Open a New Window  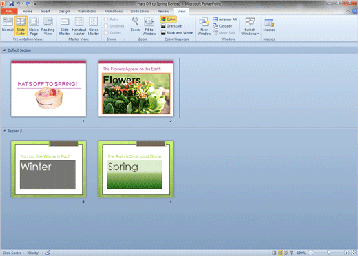pyautogui.click(x=204, y=26)
